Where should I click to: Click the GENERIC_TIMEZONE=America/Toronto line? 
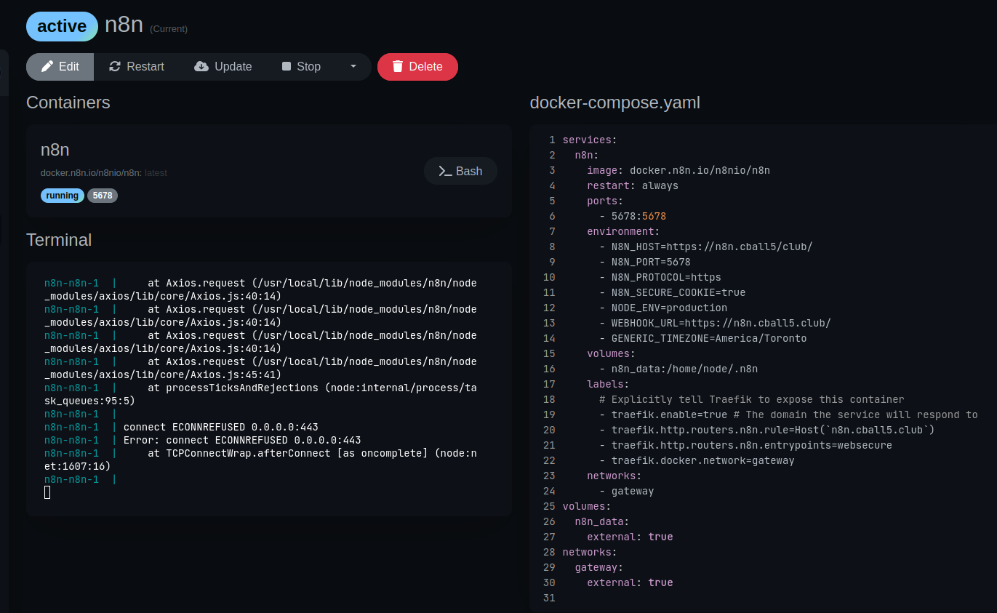pos(703,338)
